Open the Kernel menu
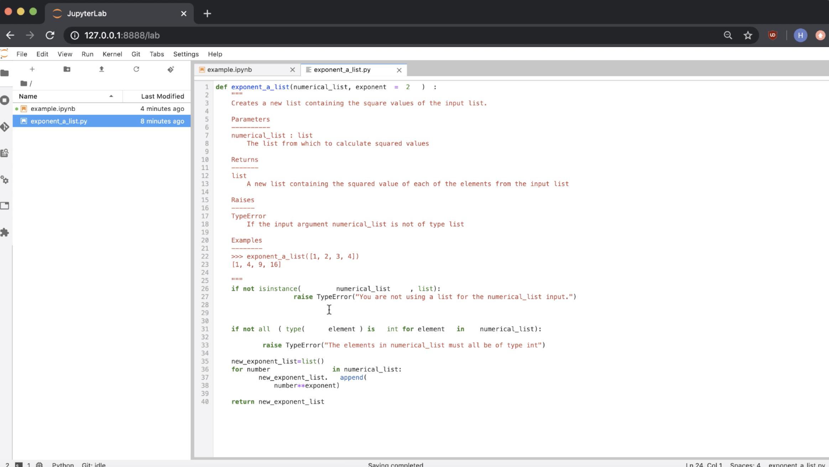This screenshot has height=467, width=829. click(112, 54)
